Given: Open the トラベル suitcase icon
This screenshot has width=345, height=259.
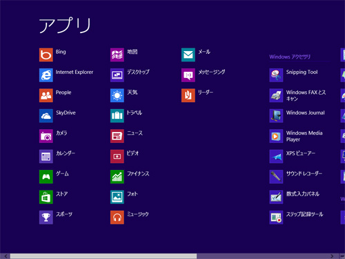Looking at the screenshot, I should 117,115.
